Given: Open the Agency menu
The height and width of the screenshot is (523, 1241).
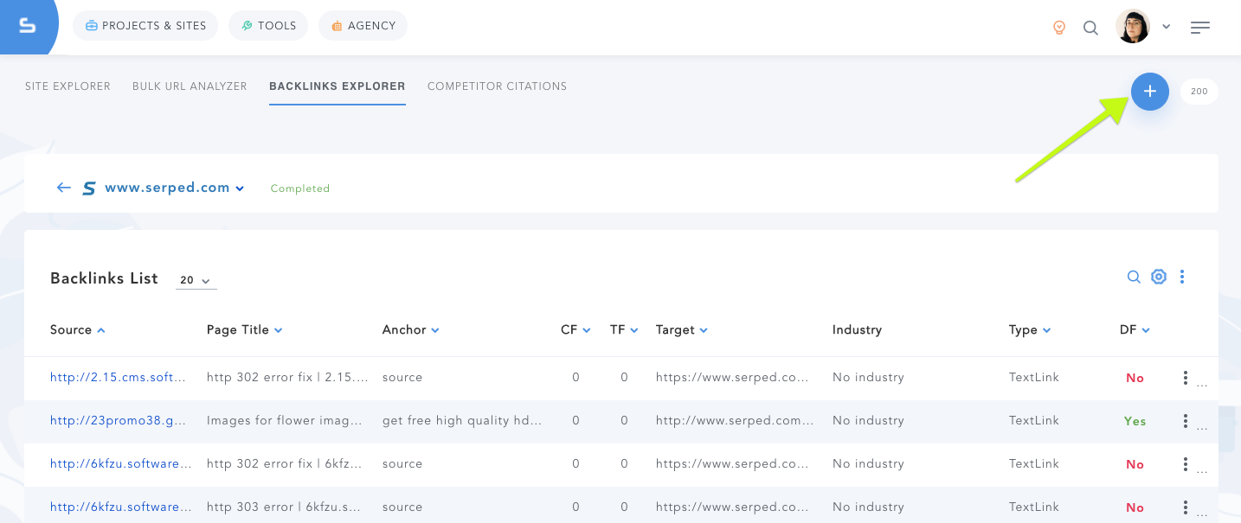Looking at the screenshot, I should click(363, 26).
